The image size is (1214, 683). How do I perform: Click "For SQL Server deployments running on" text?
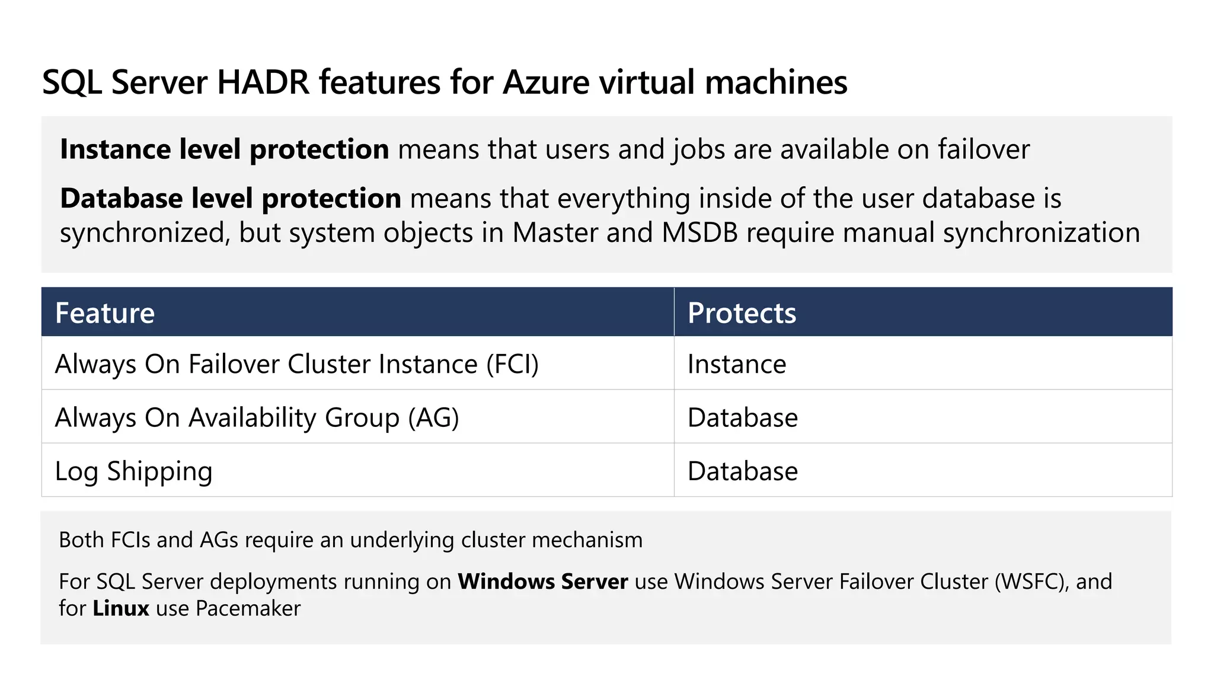point(255,582)
